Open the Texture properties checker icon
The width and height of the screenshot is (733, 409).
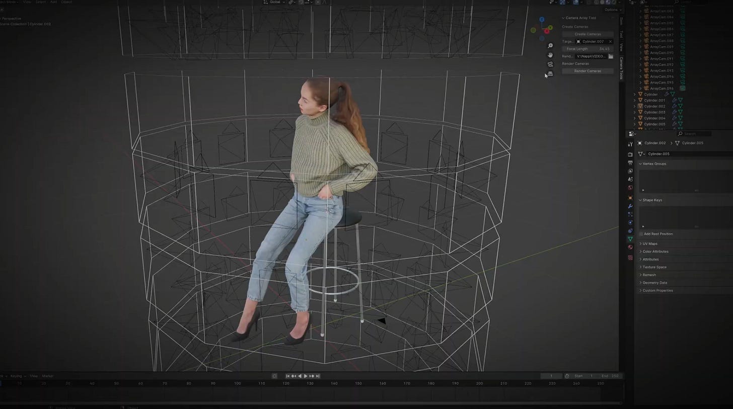click(630, 257)
